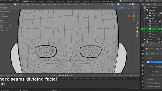The height and width of the screenshot is (91, 162).
Task: Click the Light bulb icon in outliner
Action: point(150,16)
